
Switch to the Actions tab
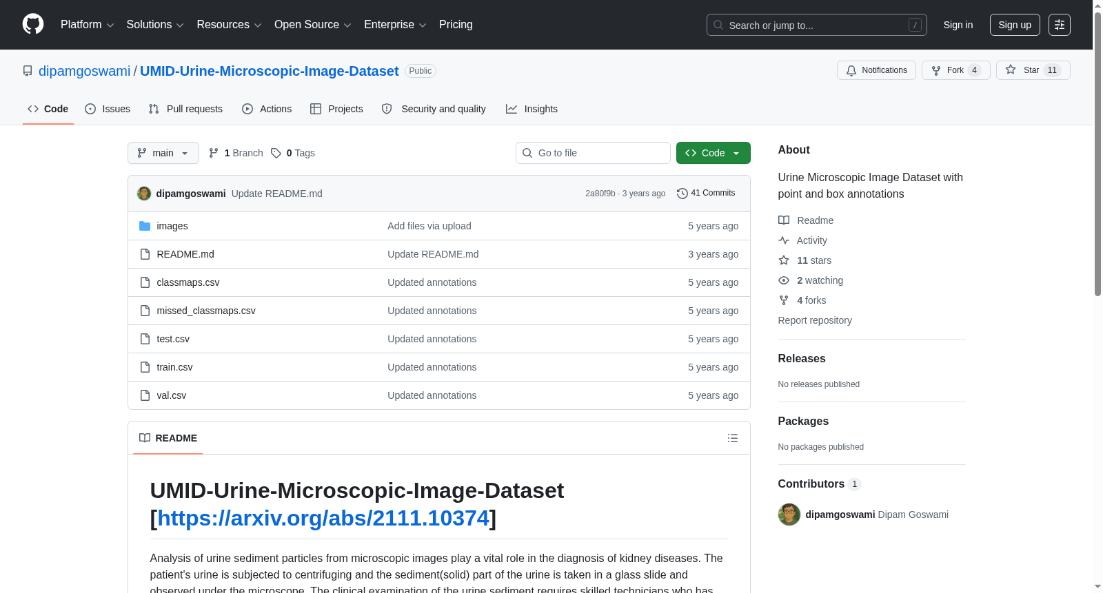pos(267,109)
